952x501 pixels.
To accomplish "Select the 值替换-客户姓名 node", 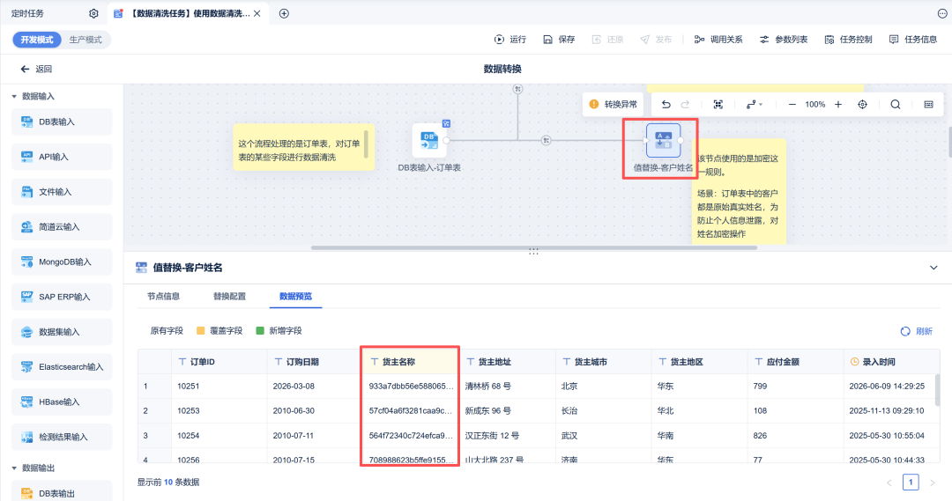I will tap(664, 140).
